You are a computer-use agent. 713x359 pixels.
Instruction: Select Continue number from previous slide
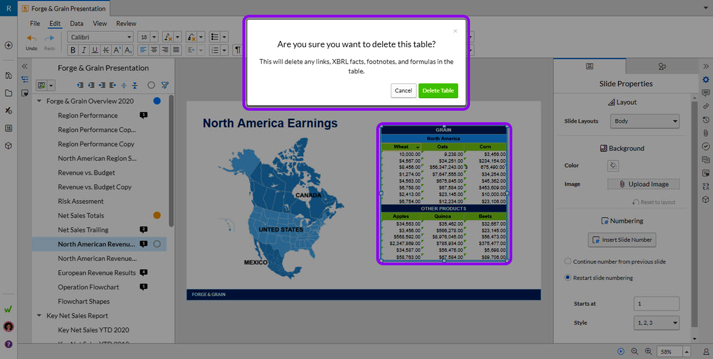[568, 261]
